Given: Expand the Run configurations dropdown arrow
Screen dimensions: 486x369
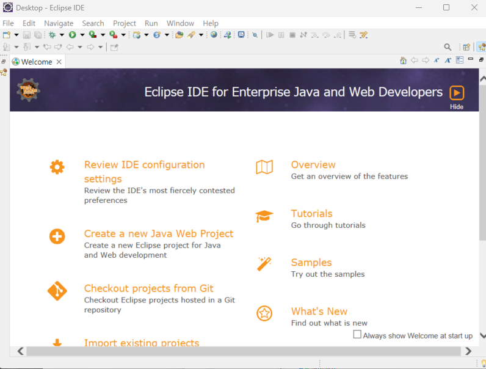Looking at the screenshot, I should [x=82, y=35].
